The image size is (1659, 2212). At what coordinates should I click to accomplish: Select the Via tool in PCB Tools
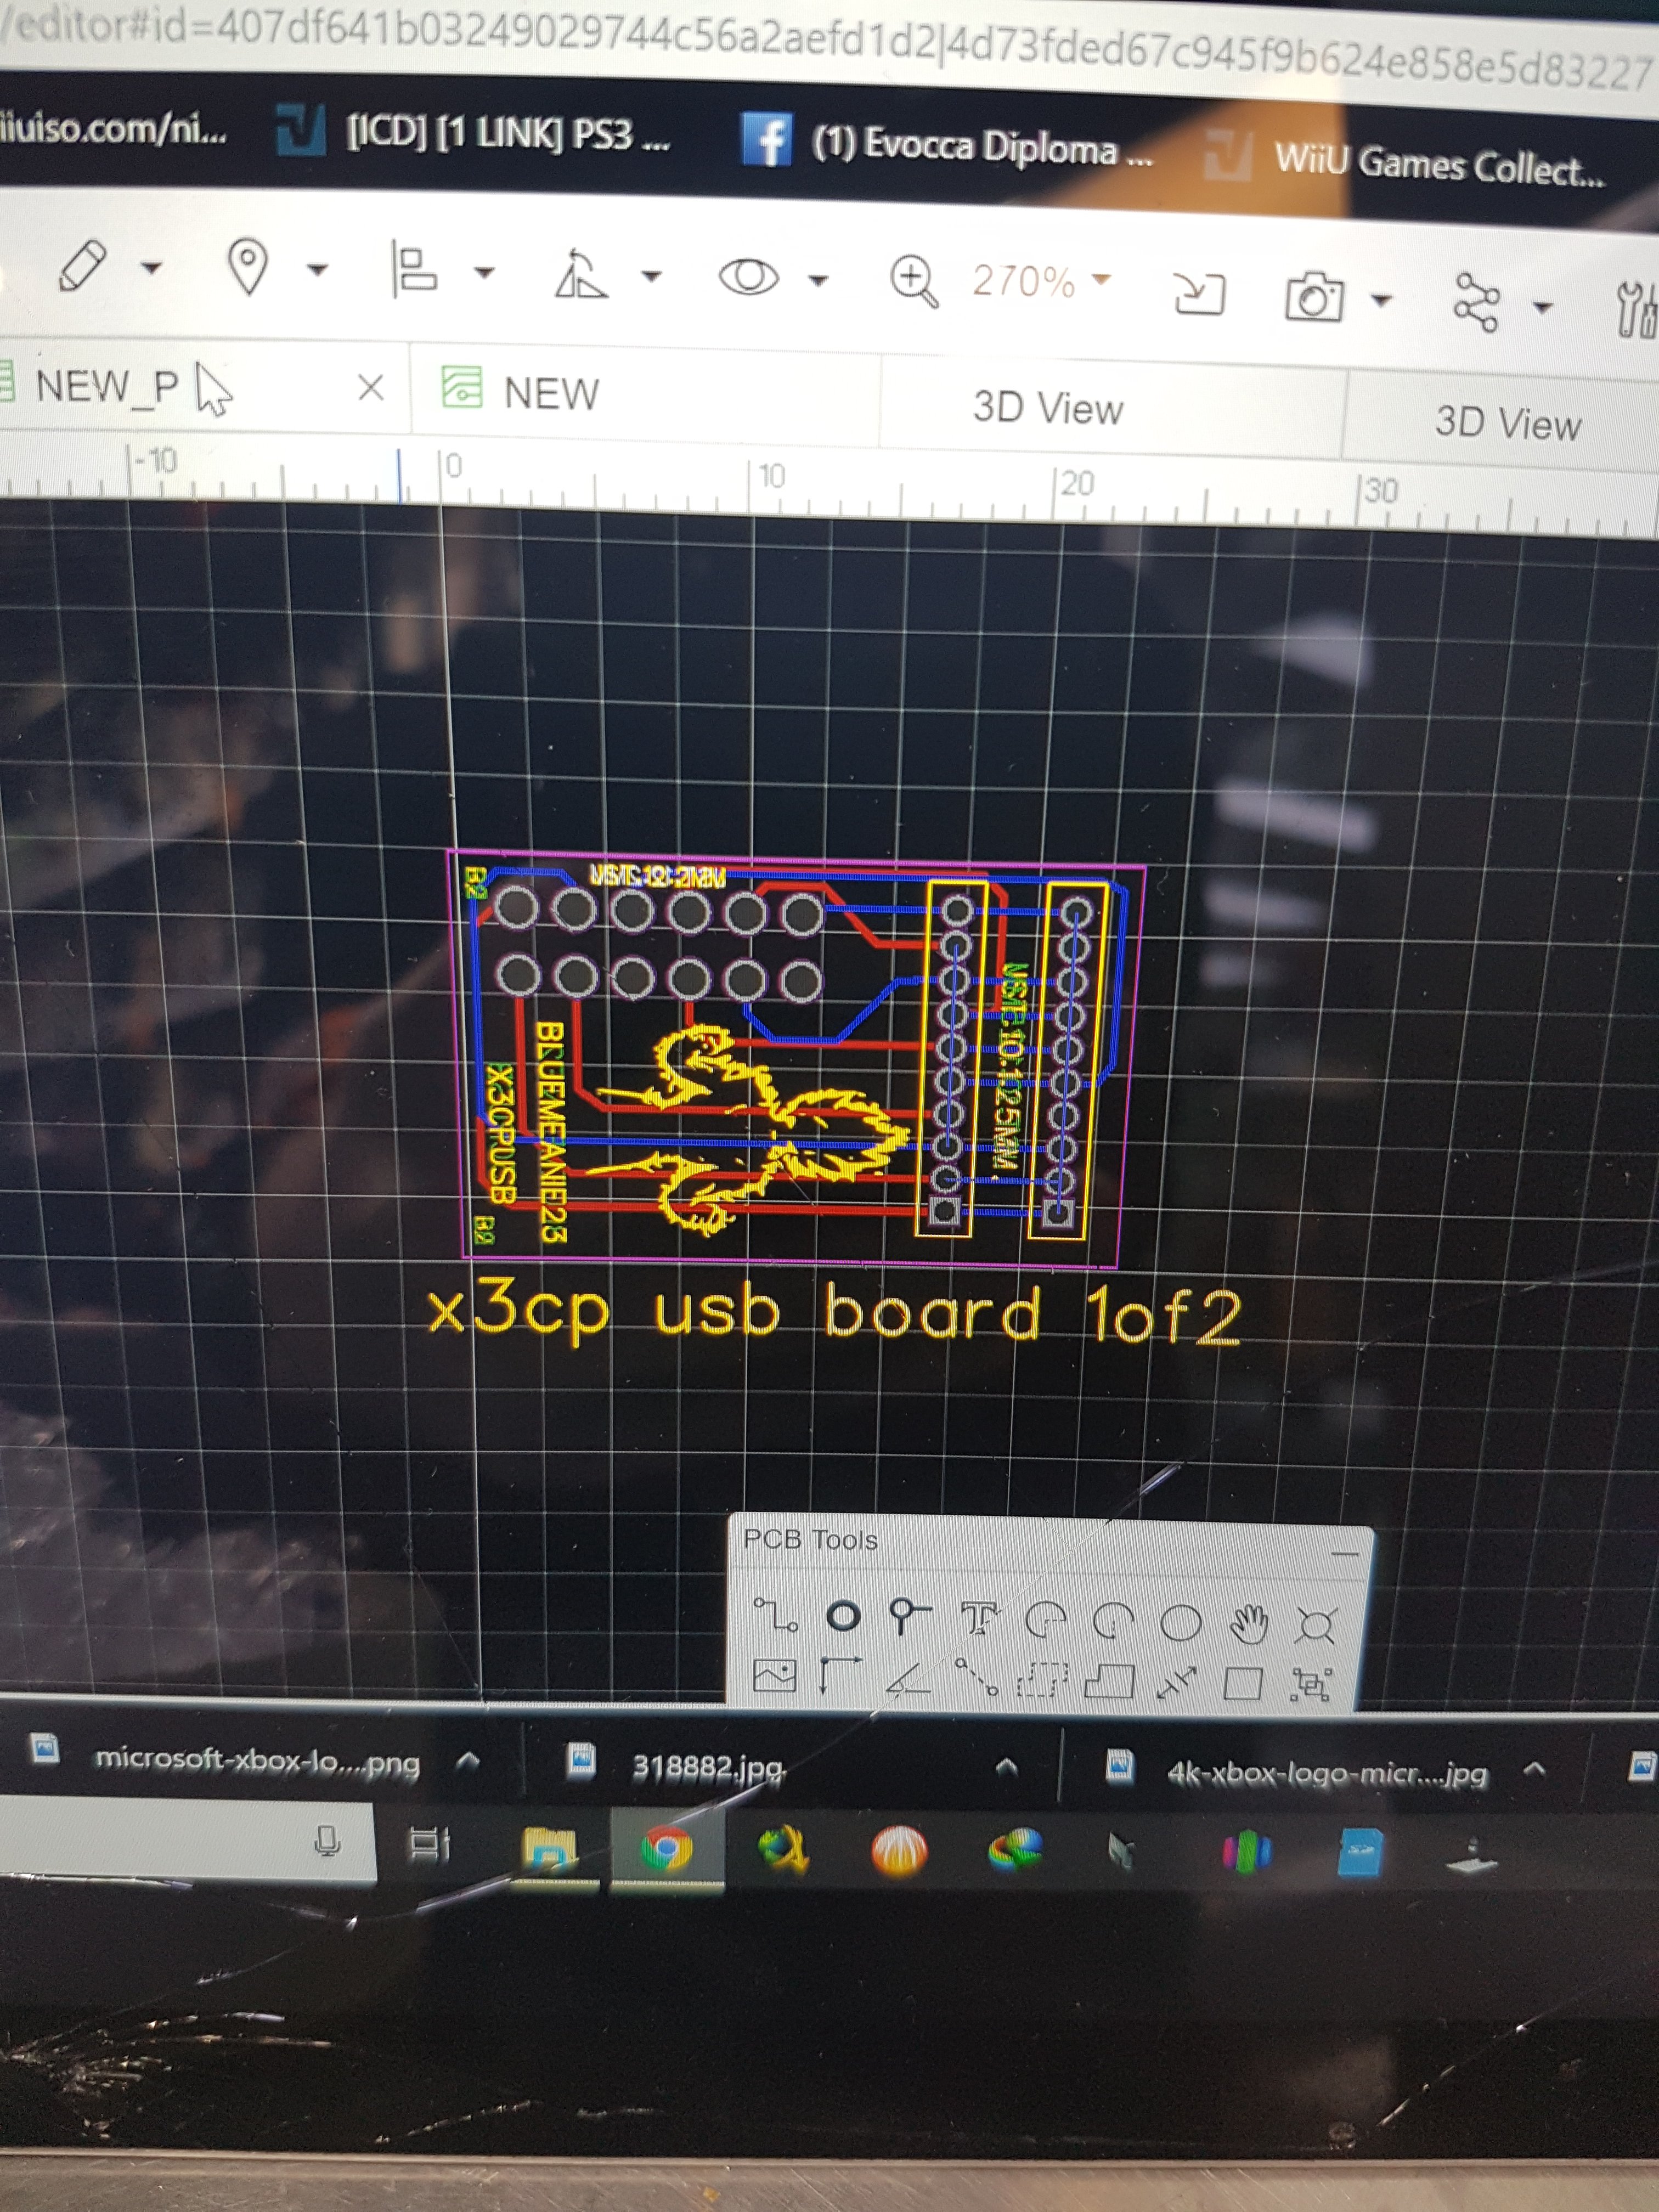pyautogui.click(x=908, y=1616)
